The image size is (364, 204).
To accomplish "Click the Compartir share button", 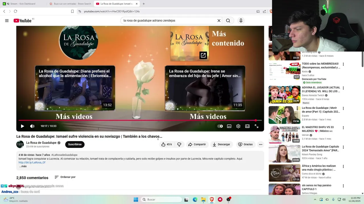I will (197, 144).
